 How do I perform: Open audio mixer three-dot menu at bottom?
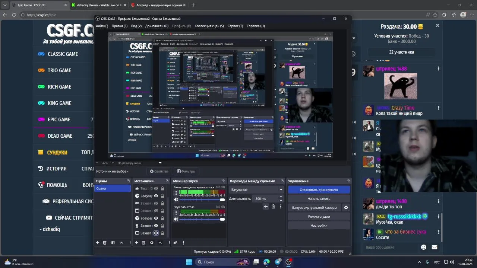(183, 243)
